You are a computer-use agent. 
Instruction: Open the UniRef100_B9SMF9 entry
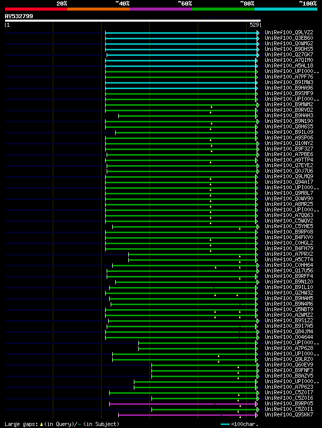289,93
